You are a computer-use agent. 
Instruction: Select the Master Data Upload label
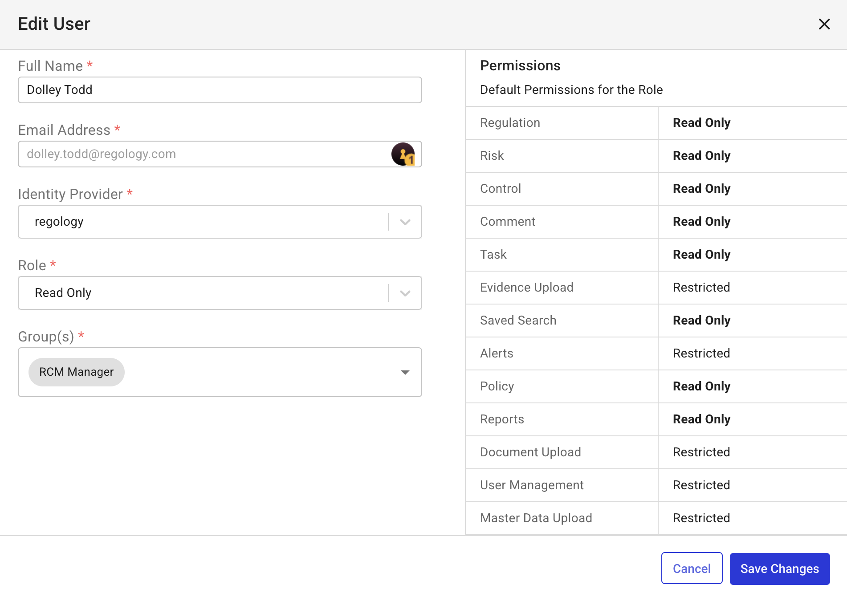click(x=536, y=518)
